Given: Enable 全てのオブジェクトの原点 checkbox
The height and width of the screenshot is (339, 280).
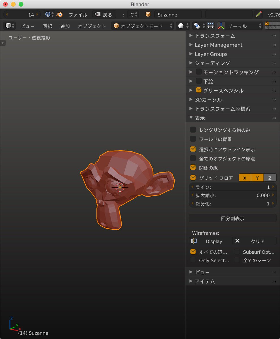Looking at the screenshot, I should coord(193,158).
